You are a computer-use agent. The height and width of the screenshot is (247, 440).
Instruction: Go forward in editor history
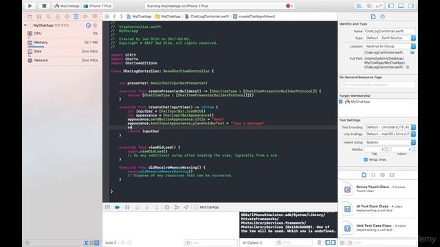(121, 16)
